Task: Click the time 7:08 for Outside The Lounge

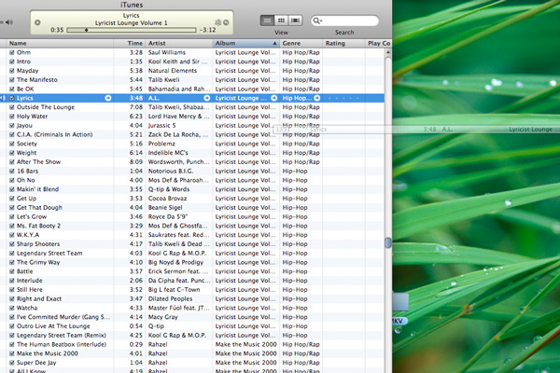Action: [136, 107]
